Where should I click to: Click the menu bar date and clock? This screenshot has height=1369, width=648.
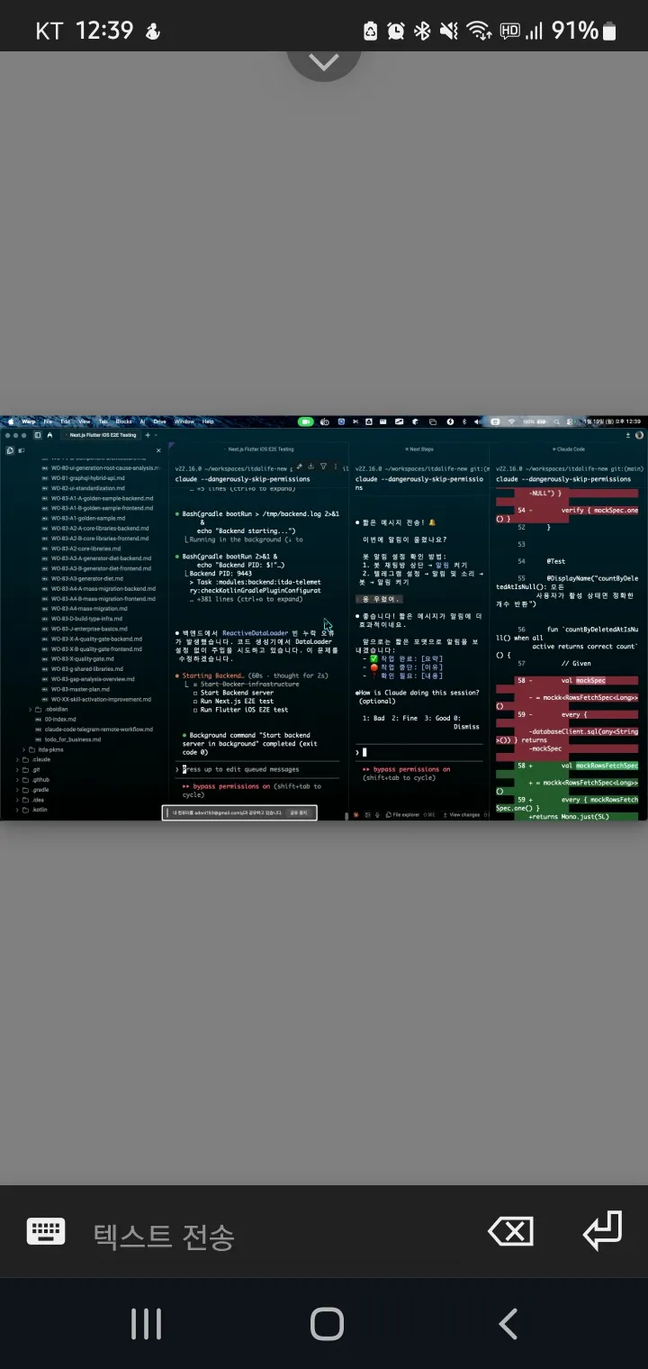tap(612, 421)
